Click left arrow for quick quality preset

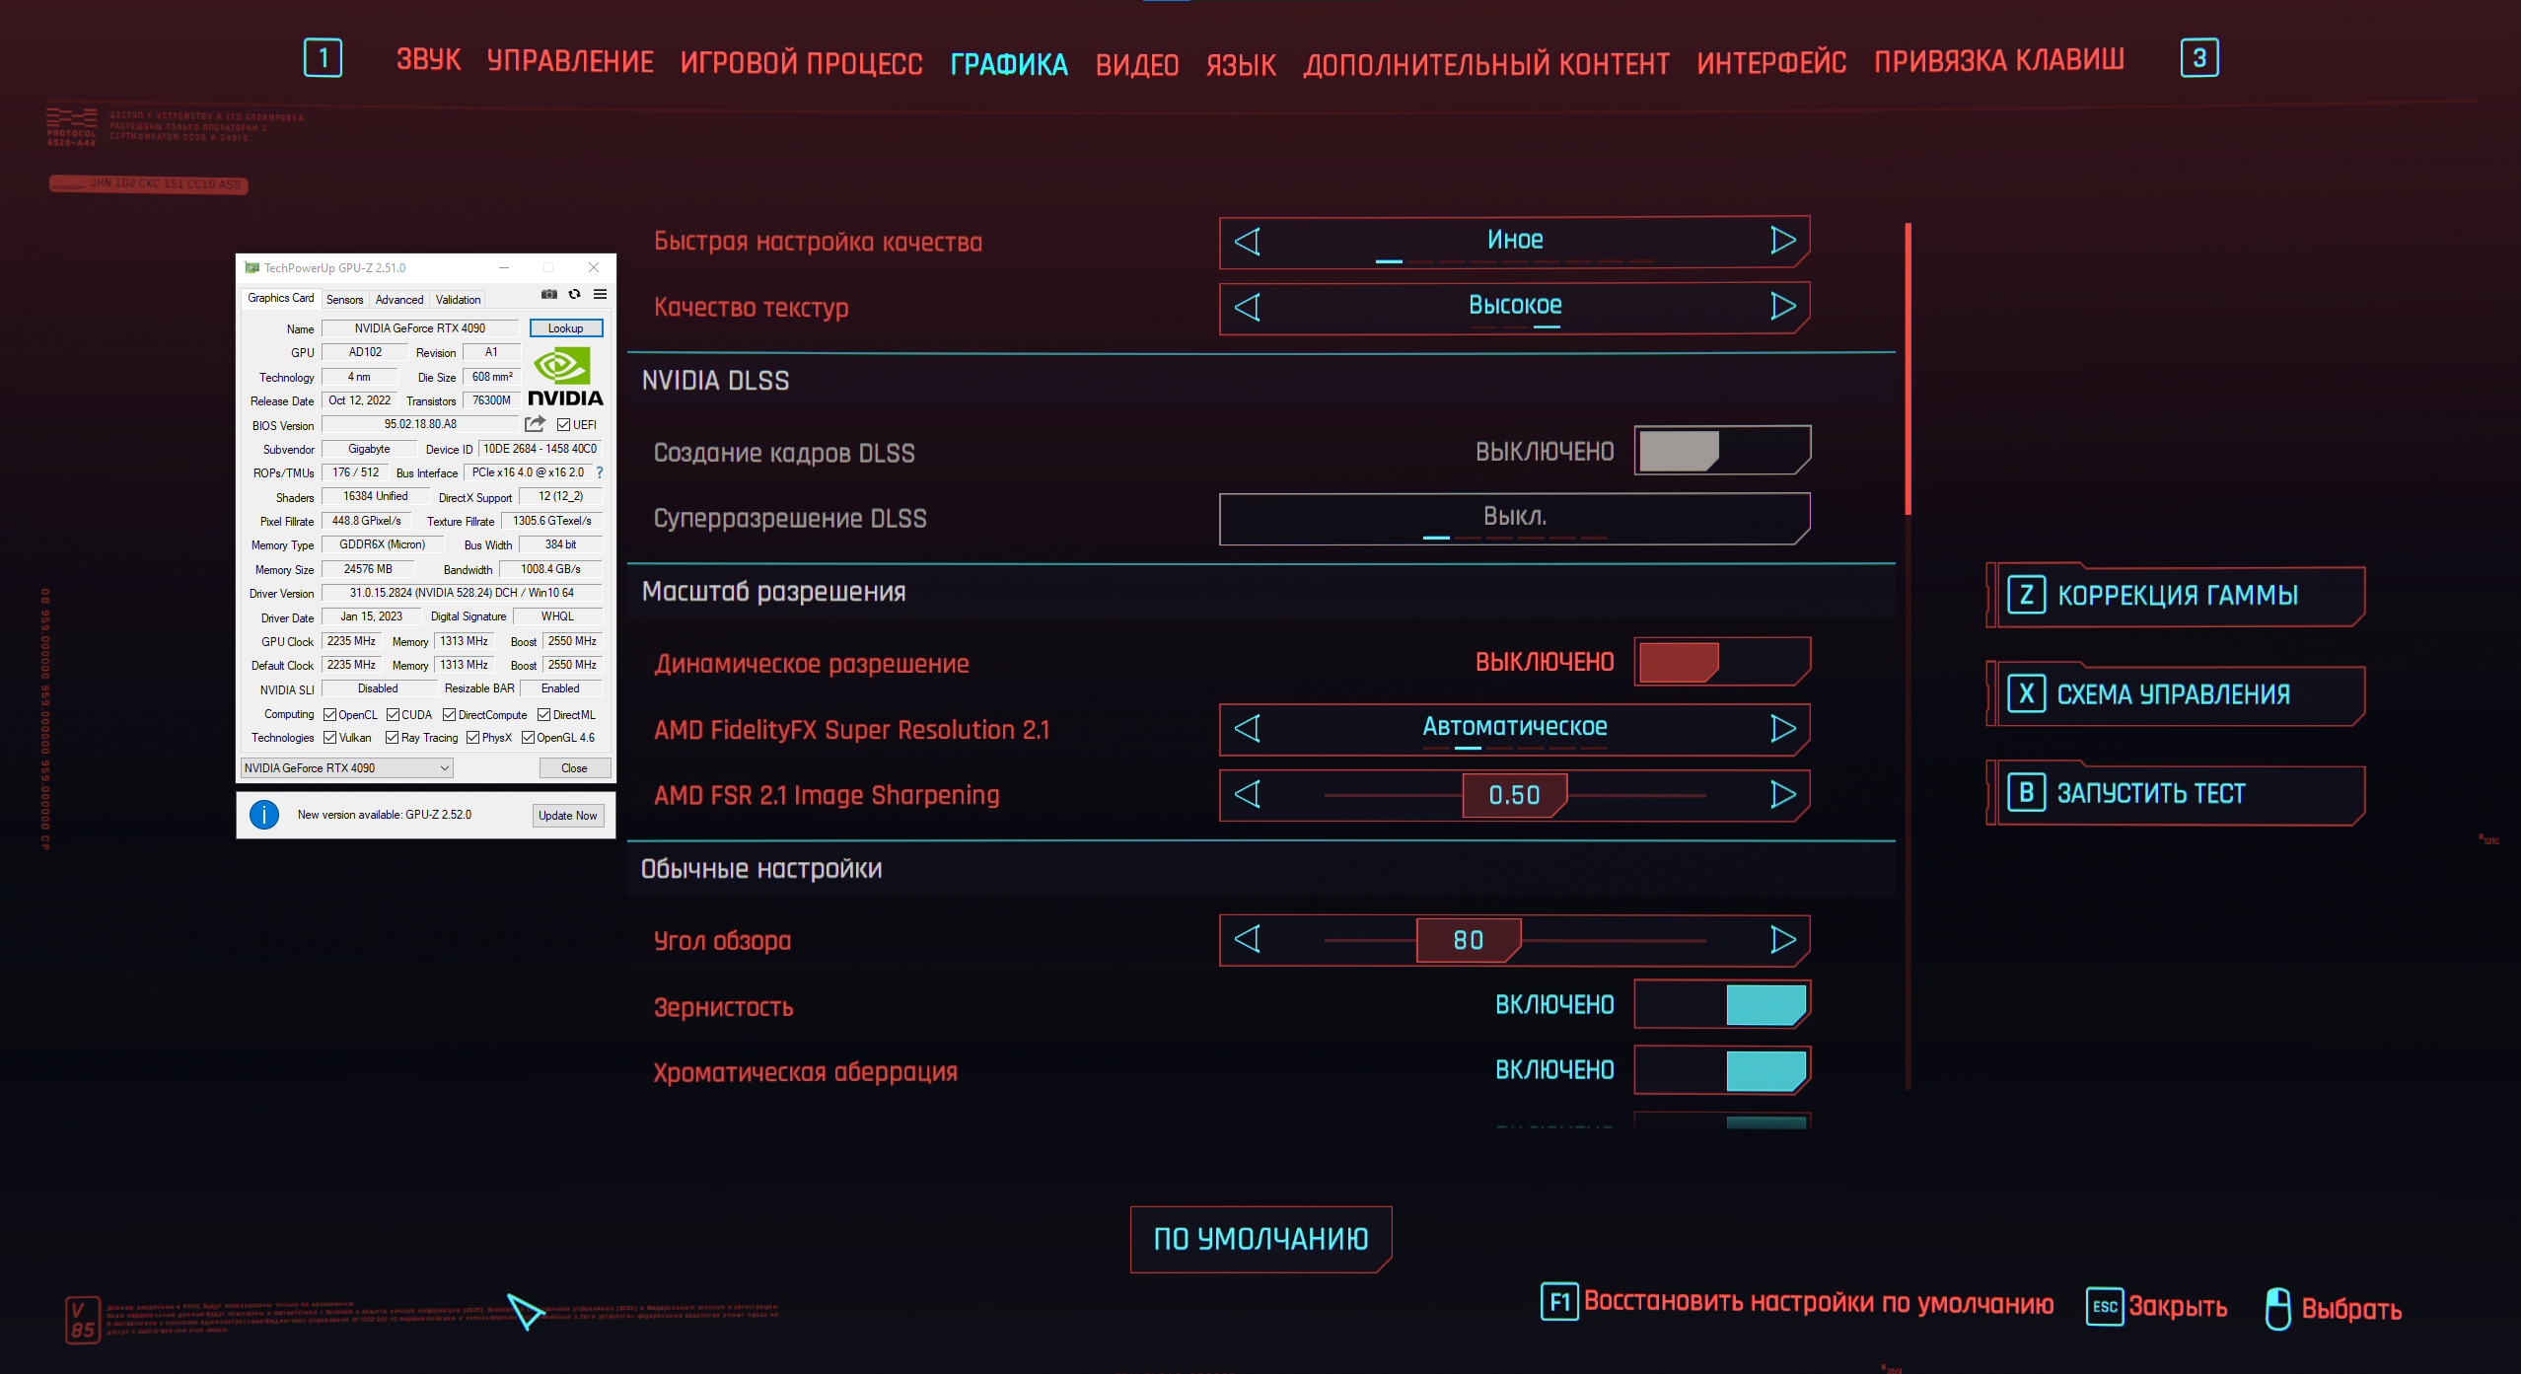[x=1248, y=242]
